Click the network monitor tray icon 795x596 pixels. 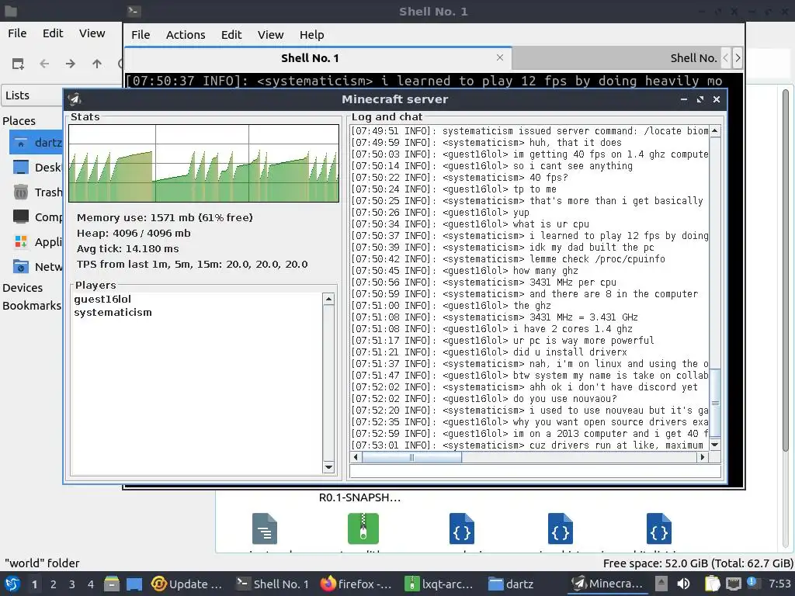(733, 584)
